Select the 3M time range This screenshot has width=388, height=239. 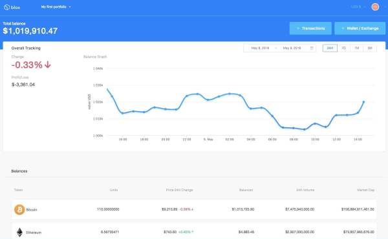coord(370,48)
